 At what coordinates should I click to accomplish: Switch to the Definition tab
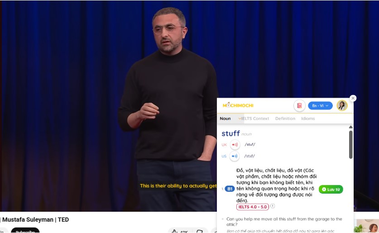(285, 119)
